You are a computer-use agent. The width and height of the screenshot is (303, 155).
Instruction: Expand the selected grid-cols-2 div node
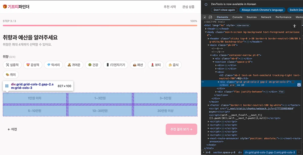[x=219, y=82]
